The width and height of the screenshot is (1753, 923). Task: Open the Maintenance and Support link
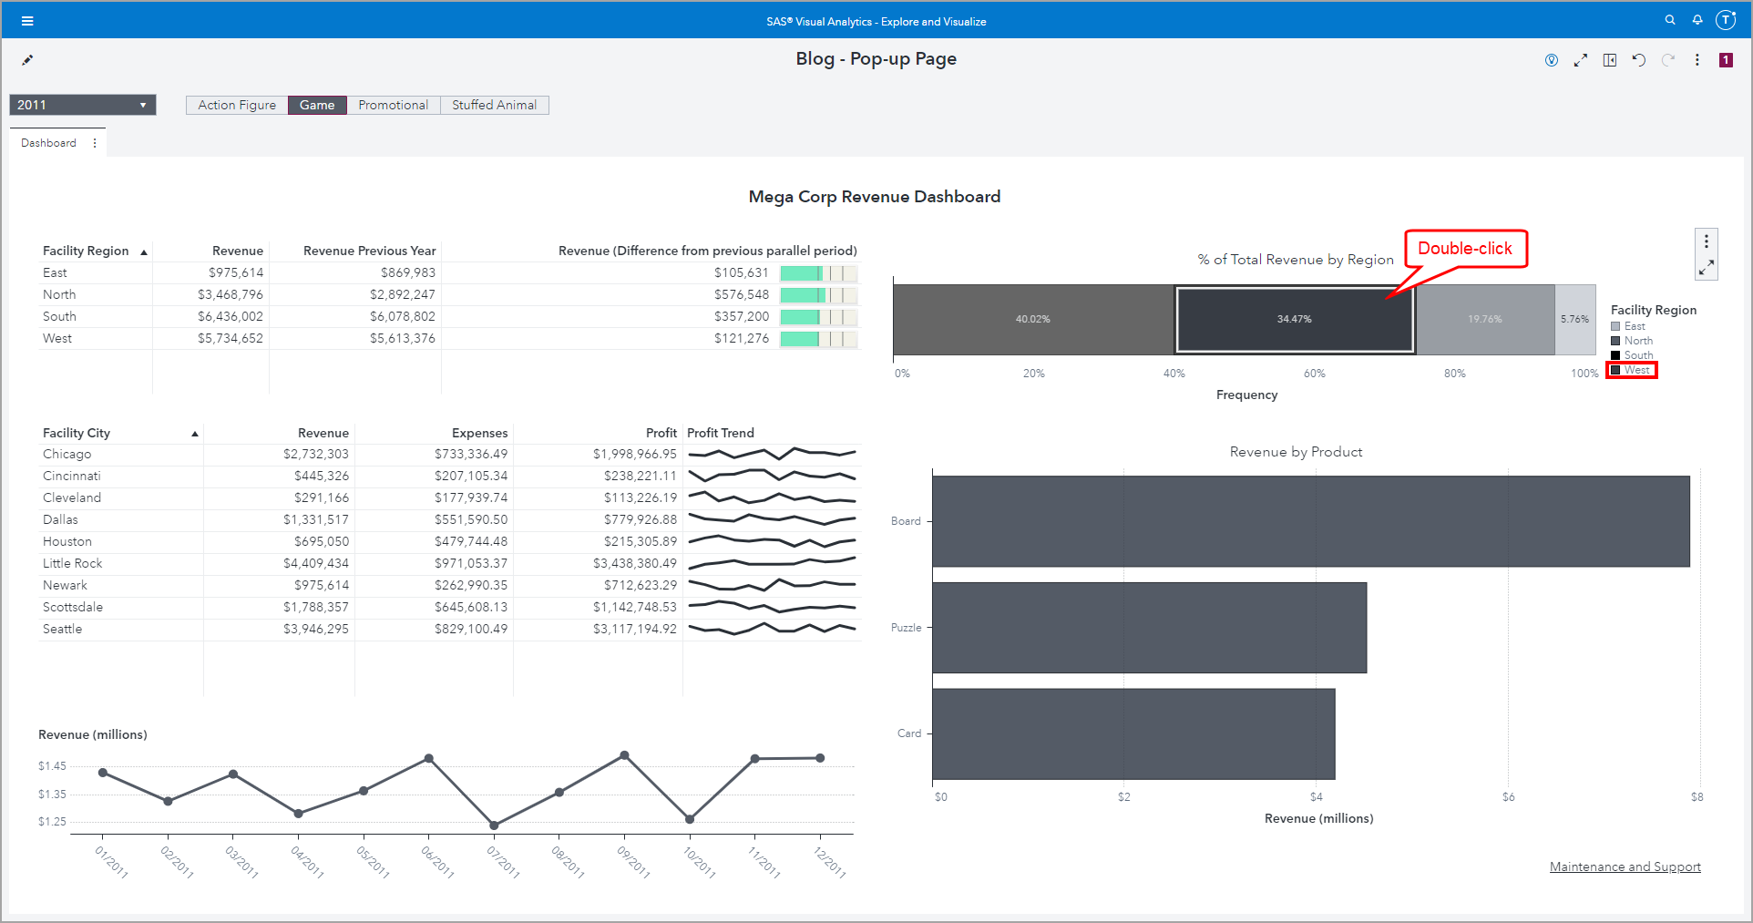tap(1625, 866)
